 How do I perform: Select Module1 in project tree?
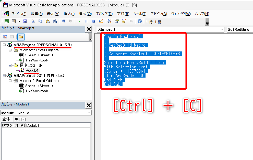[x=32, y=71]
